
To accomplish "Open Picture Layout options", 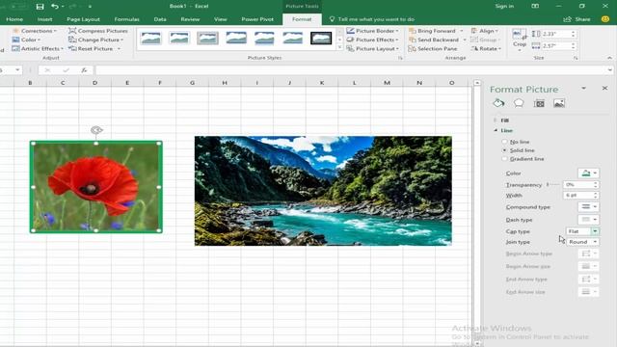I will (x=373, y=49).
